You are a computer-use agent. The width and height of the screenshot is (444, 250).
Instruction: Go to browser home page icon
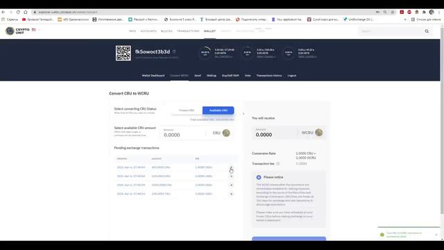point(26,12)
